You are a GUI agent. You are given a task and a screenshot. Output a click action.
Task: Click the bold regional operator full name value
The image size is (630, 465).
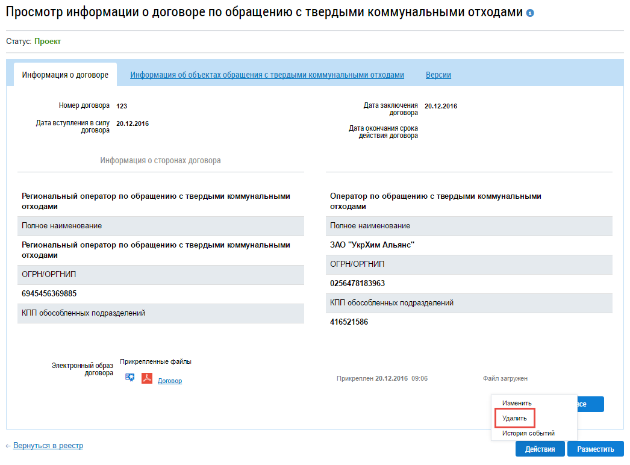point(156,250)
